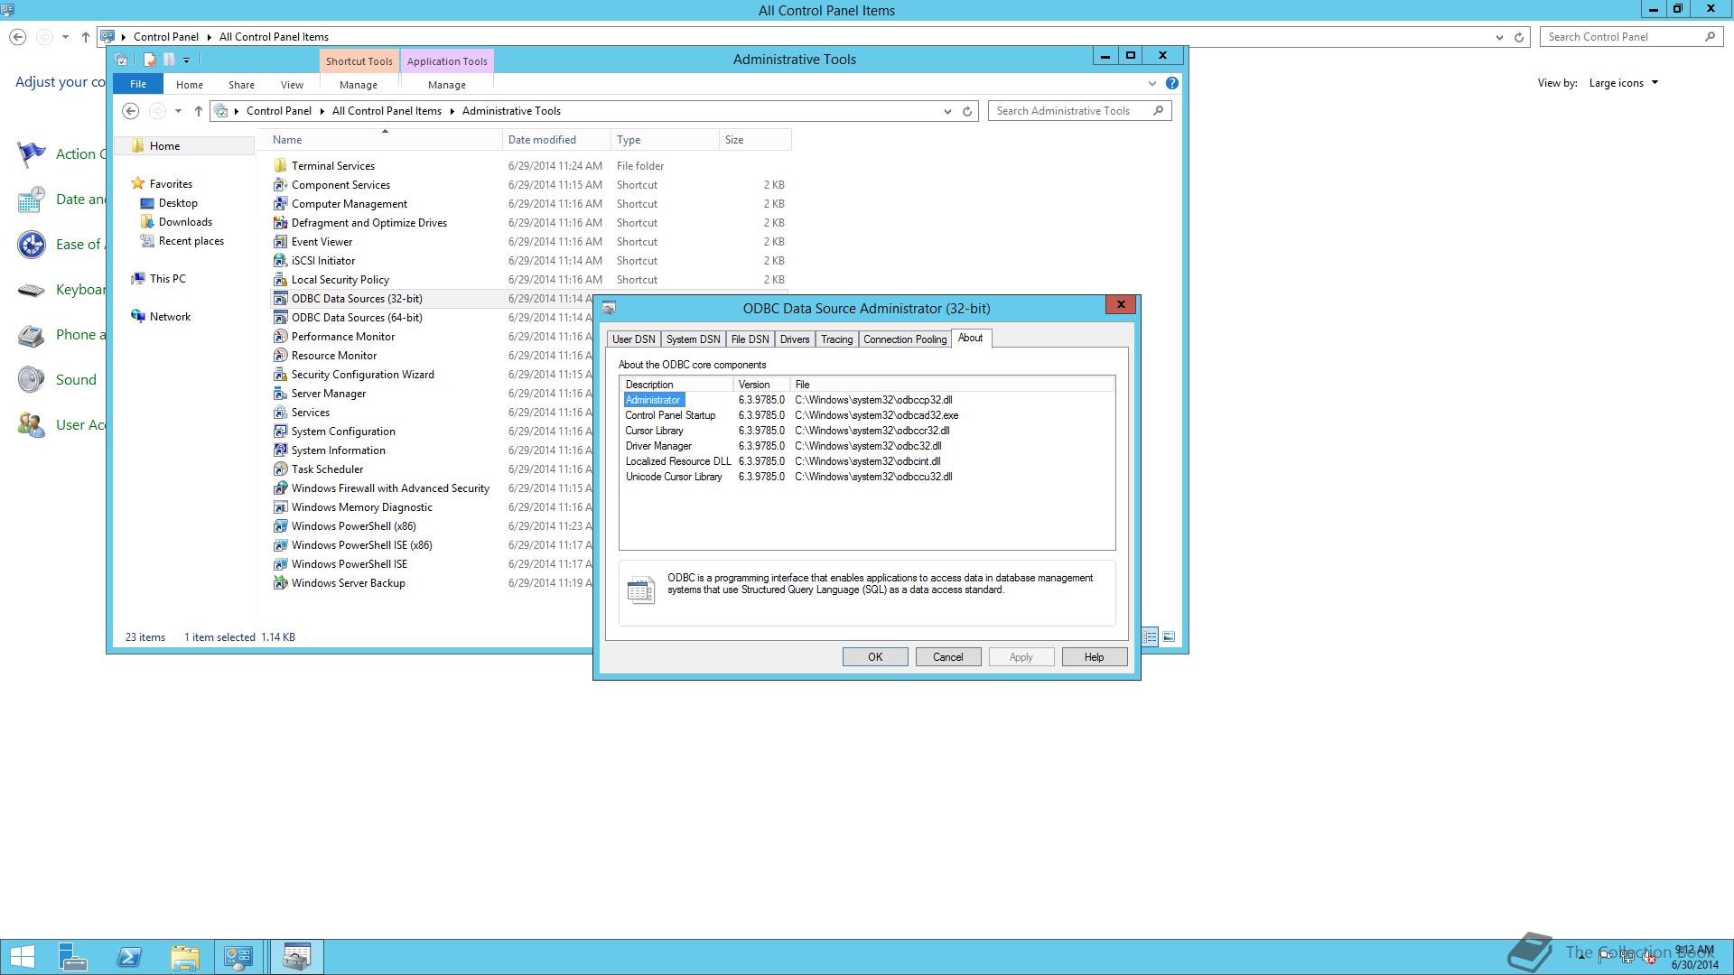Viewport: 1734px width, 975px height.
Task: Select Downloads in navigation pane
Action: 185,221
